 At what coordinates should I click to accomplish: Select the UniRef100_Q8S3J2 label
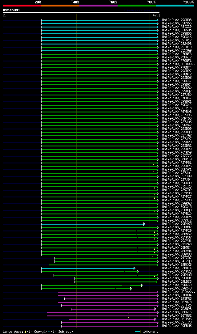tap(177, 221)
